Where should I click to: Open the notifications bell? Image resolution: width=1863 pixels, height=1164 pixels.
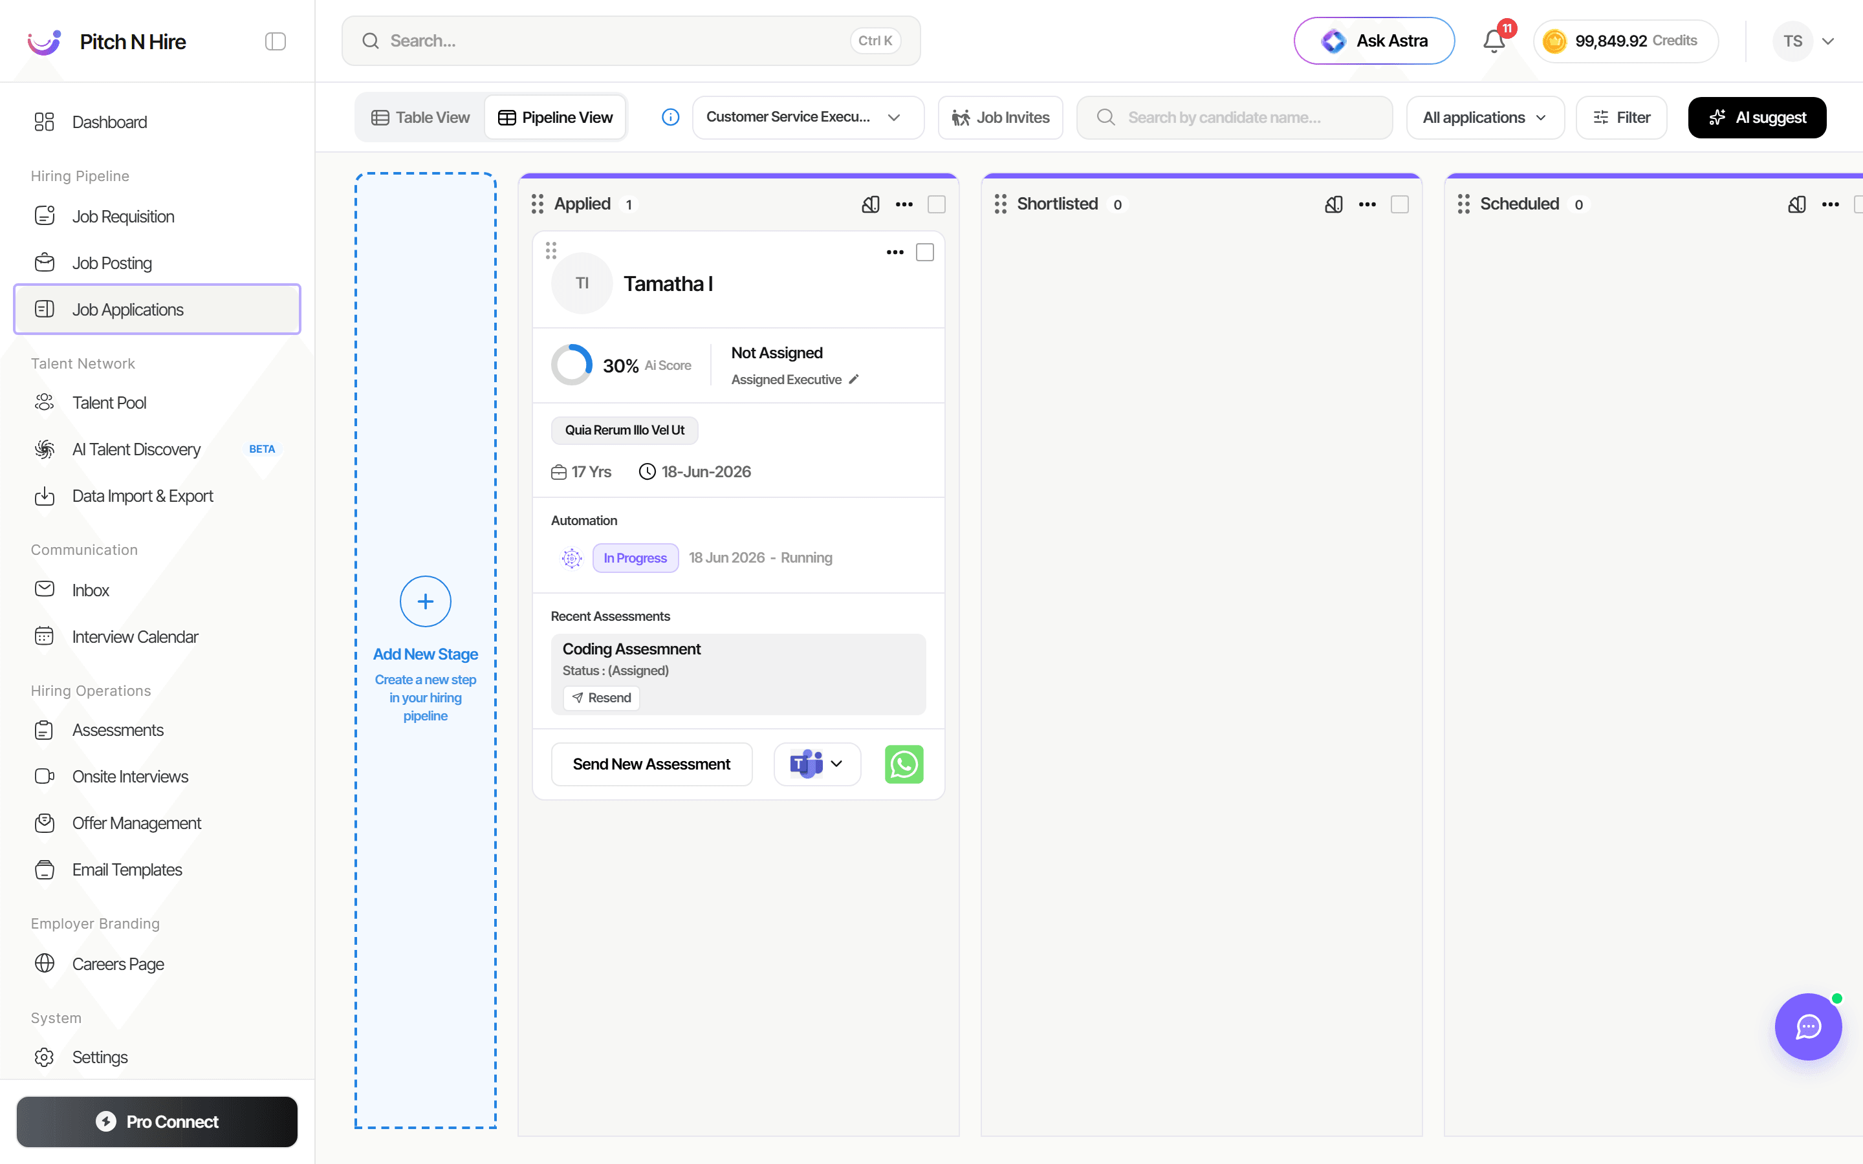pos(1494,41)
